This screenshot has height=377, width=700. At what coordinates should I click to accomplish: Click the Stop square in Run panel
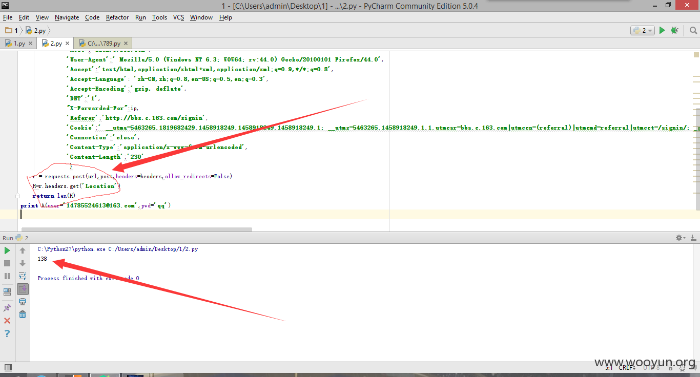tap(7, 263)
